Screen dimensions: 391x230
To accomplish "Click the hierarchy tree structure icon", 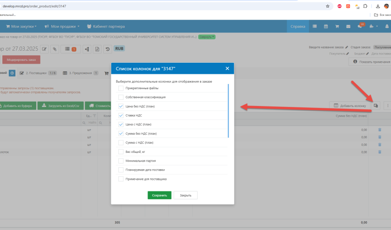I will coord(87,49).
